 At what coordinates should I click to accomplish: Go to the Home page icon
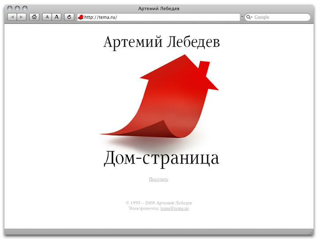34,17
